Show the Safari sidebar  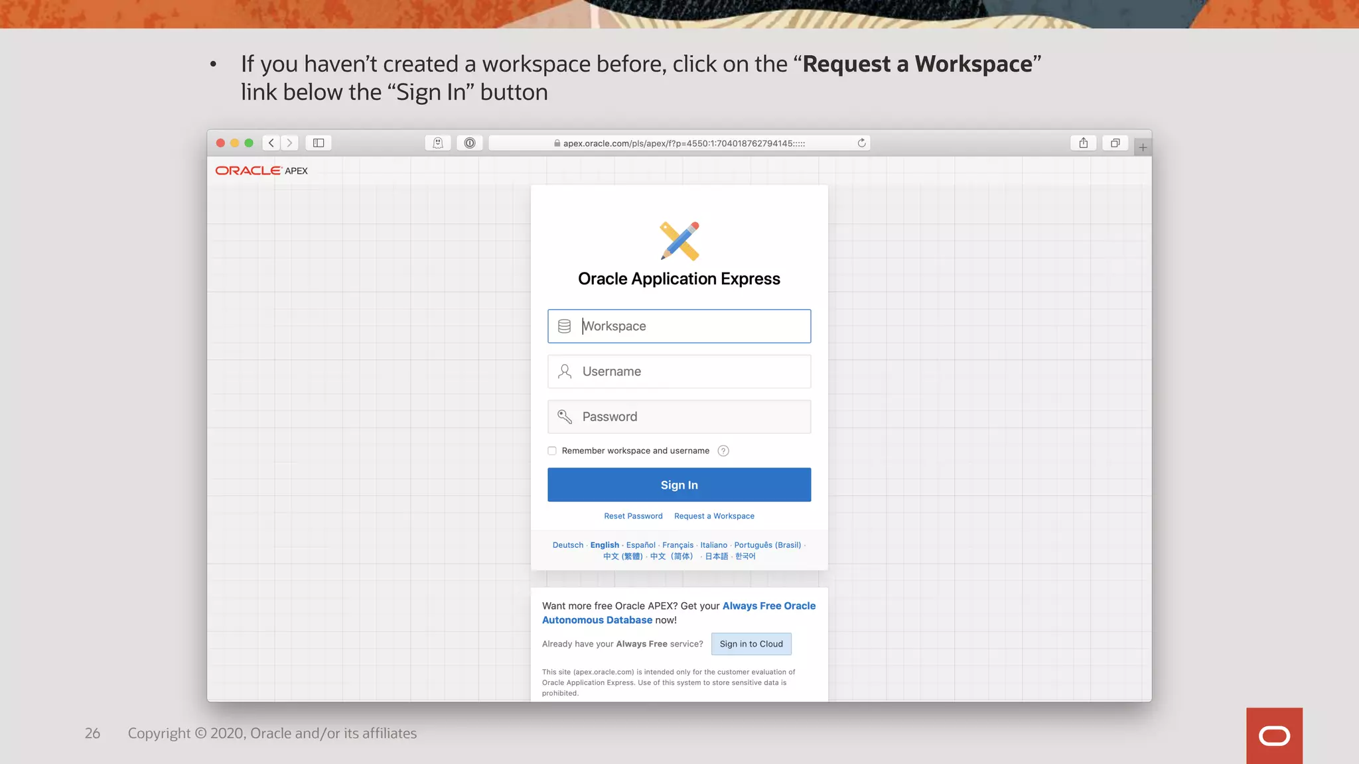[x=319, y=143]
